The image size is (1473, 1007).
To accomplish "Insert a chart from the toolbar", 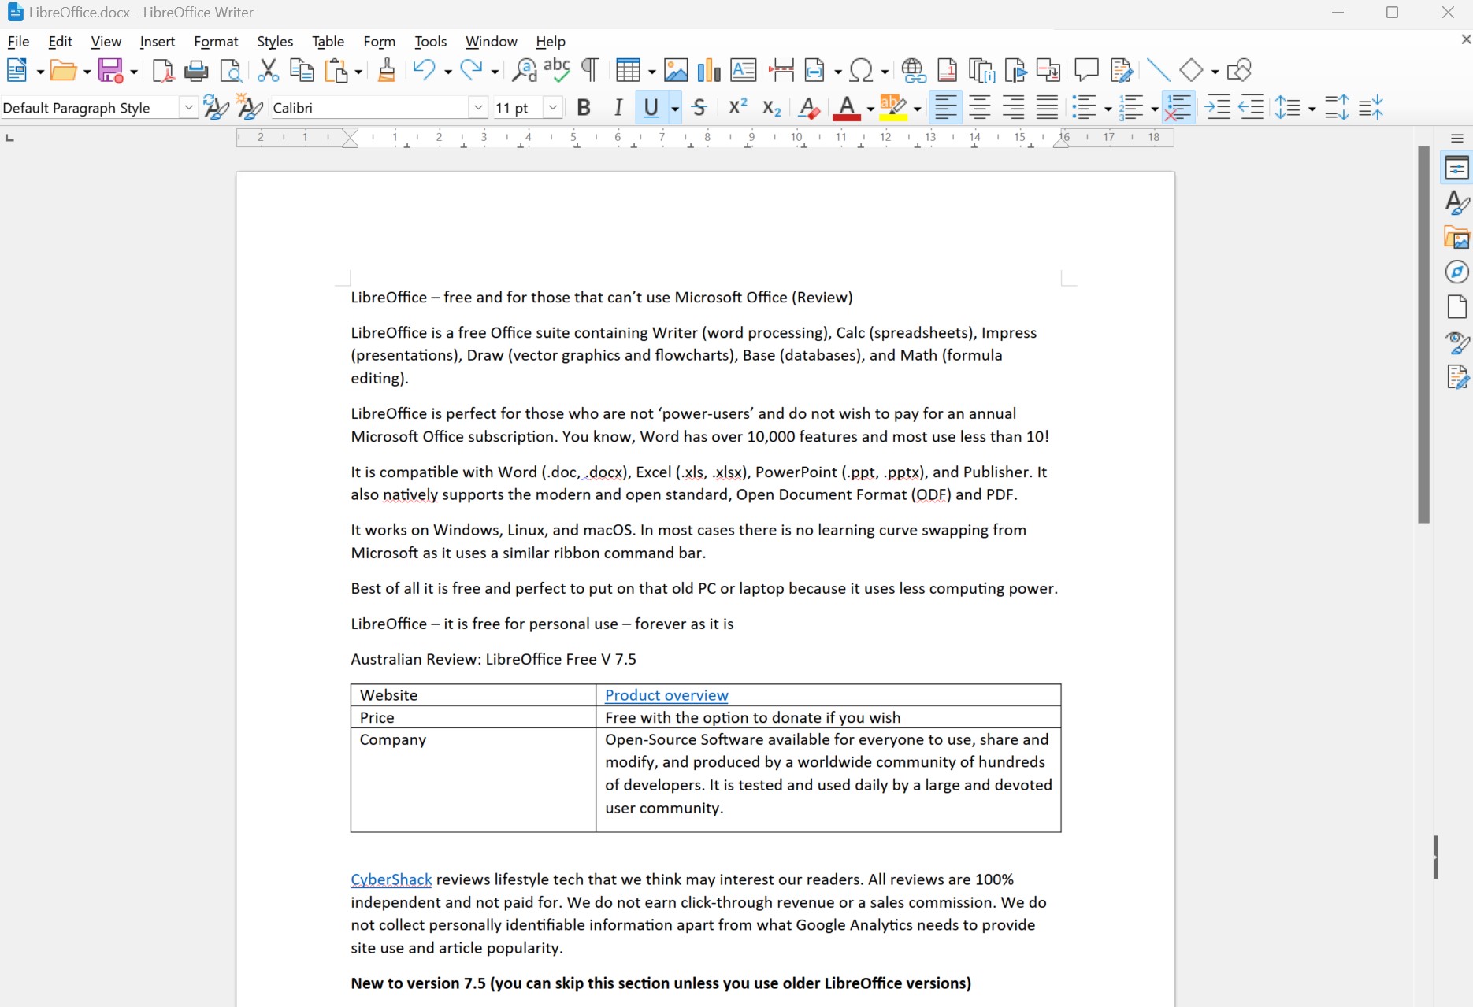I will coord(709,71).
